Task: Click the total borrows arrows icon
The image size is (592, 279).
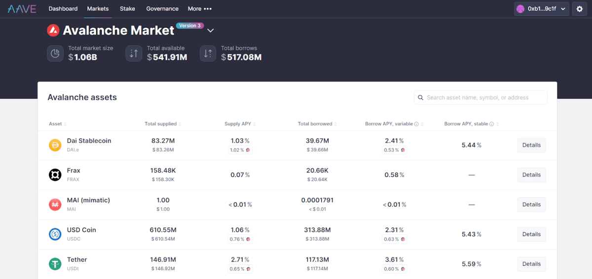Action: [x=208, y=53]
